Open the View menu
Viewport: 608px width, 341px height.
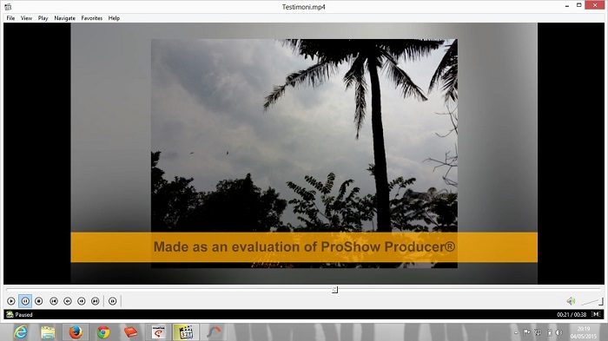(26, 18)
